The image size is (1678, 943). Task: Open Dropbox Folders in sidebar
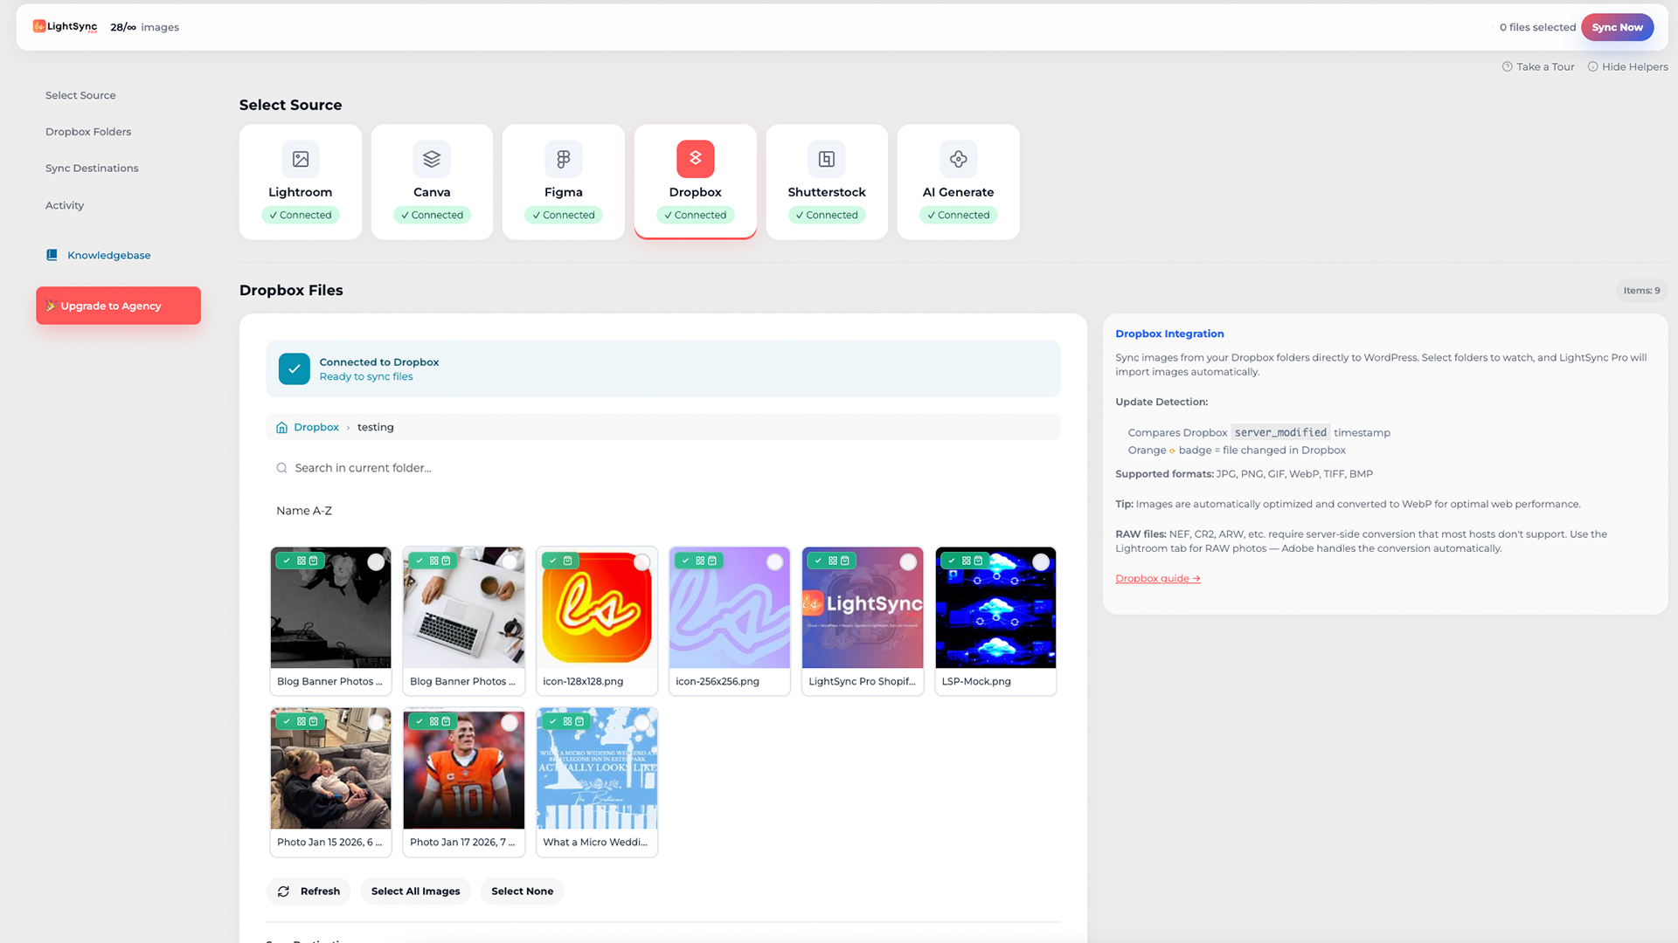coord(88,132)
